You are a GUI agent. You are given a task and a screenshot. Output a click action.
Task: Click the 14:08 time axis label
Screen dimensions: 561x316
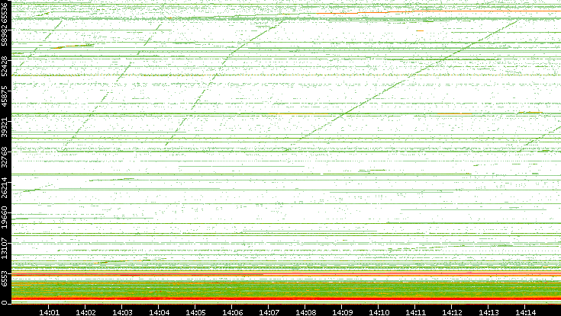[305, 312]
